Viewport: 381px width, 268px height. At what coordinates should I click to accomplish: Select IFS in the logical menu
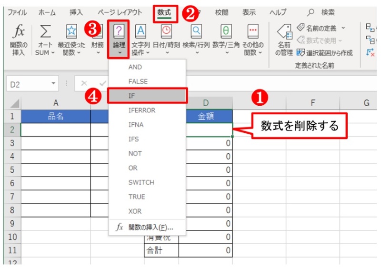tap(147, 139)
